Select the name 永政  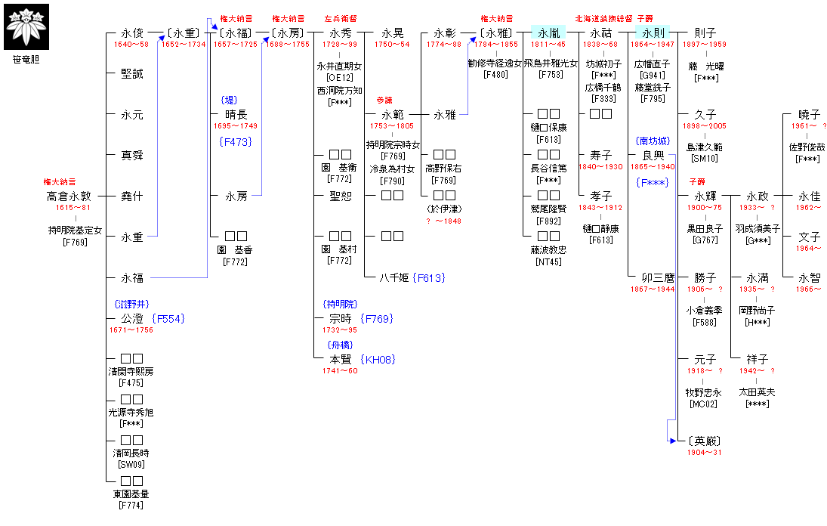click(x=757, y=196)
